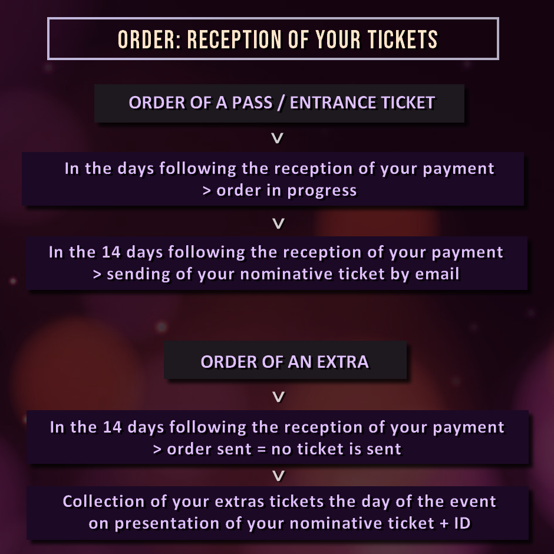Click the '> order in progress' text line
Screen dimensions: 554x554
tap(279, 190)
